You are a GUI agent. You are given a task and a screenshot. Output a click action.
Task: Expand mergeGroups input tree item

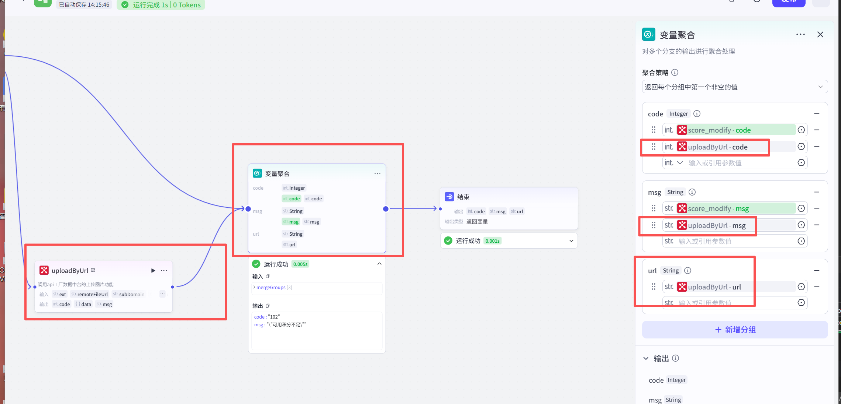tap(254, 288)
